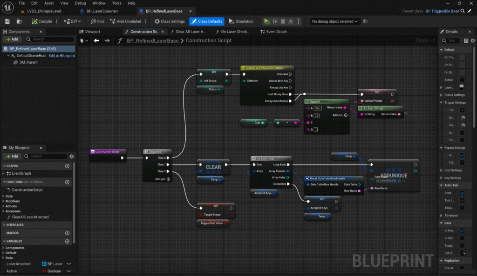Screen dimensions: 477x276
Task: Open the Viewport tab
Action: (x=90, y=32)
